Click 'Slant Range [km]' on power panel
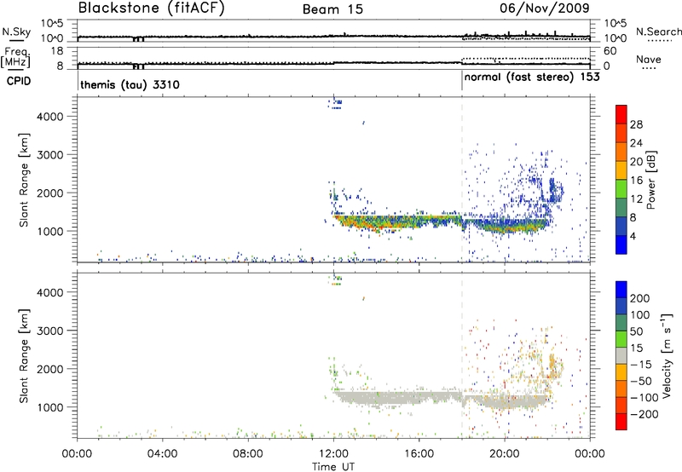Viewport: 682px width, 472px height. (x=24, y=180)
